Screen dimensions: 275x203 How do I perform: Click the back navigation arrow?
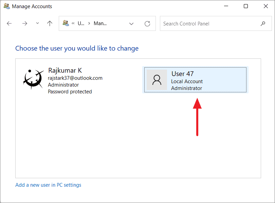tap(9, 23)
